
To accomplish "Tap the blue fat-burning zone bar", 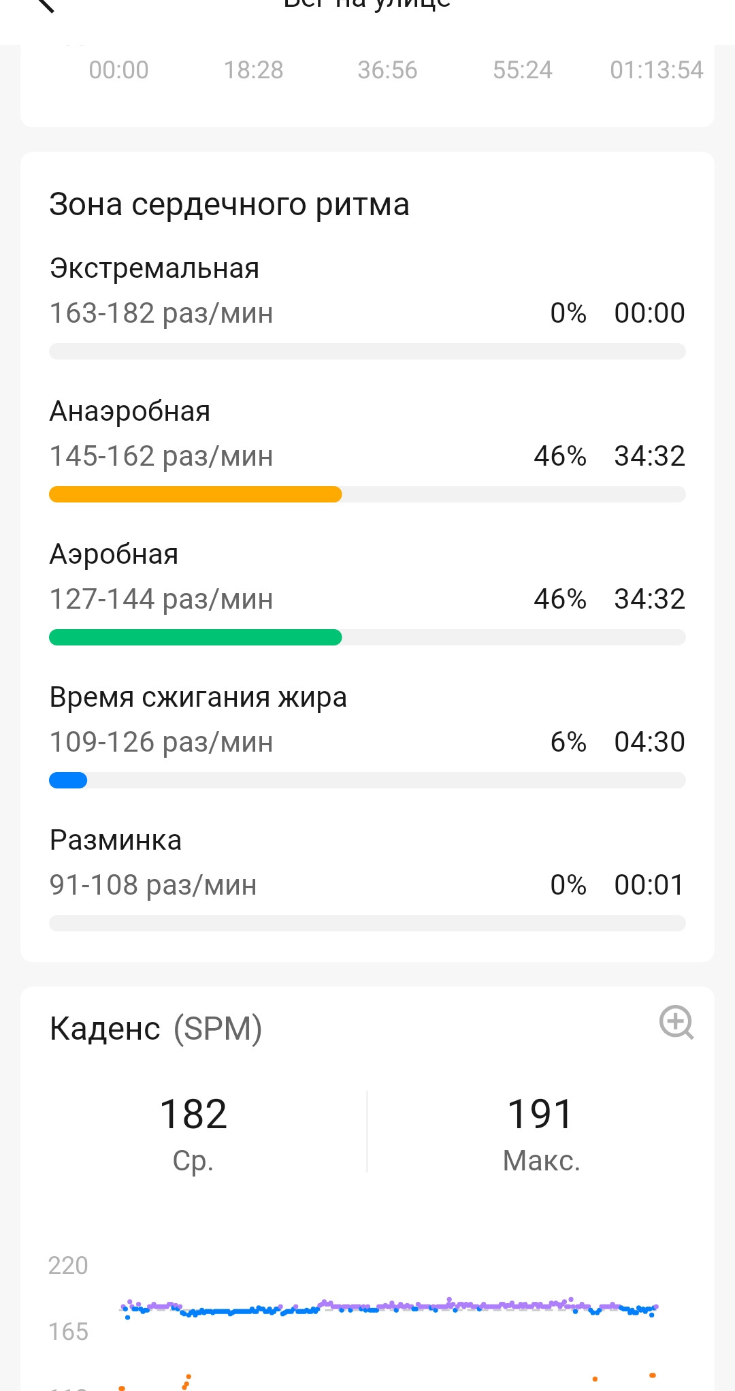I will click(x=68, y=780).
